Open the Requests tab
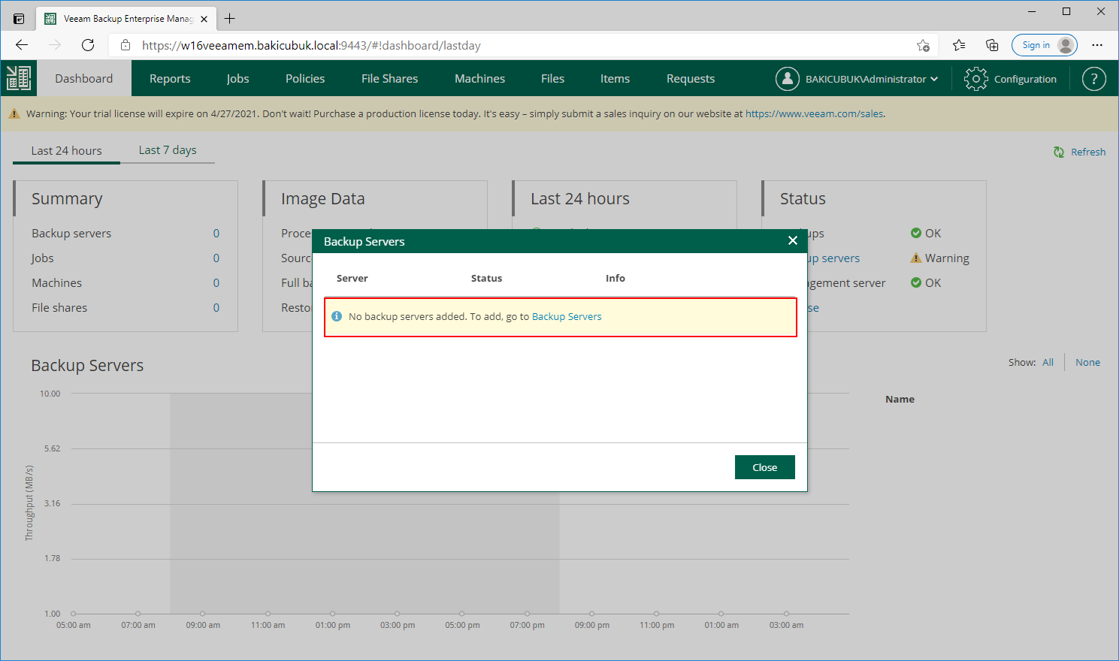Image resolution: width=1119 pixels, height=661 pixels. [x=691, y=78]
